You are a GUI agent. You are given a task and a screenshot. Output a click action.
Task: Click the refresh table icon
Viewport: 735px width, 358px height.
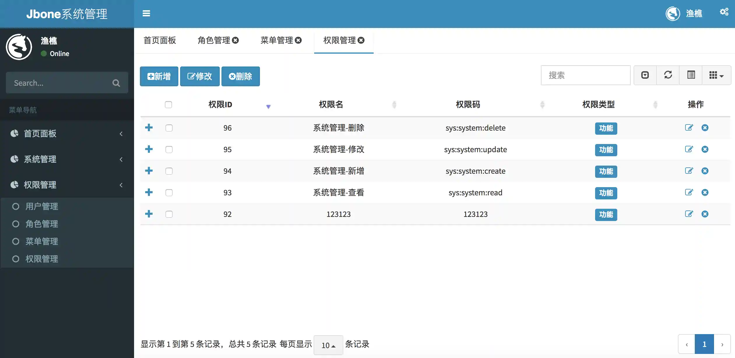668,75
